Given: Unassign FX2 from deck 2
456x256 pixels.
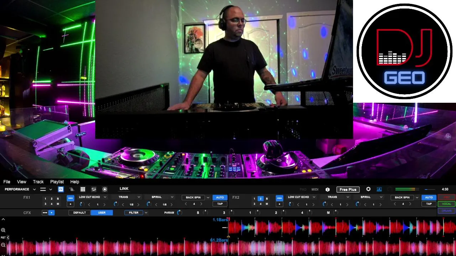Looking at the screenshot, I should coord(260,199).
